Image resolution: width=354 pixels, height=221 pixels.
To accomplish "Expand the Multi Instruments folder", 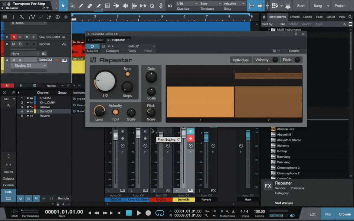I will tap(269, 30).
